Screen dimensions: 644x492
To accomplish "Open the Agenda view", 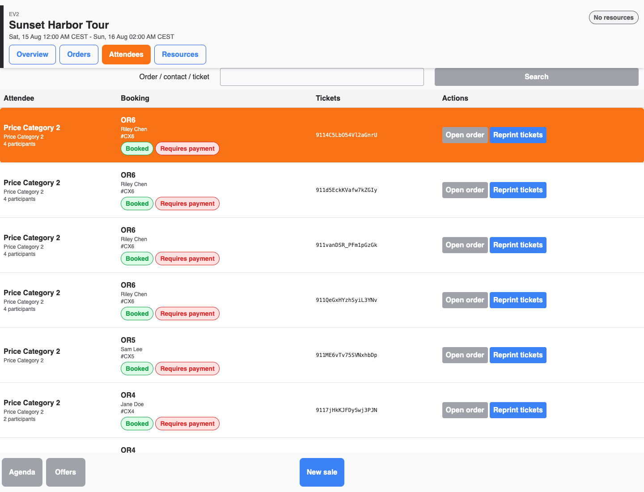I will [x=22, y=472].
